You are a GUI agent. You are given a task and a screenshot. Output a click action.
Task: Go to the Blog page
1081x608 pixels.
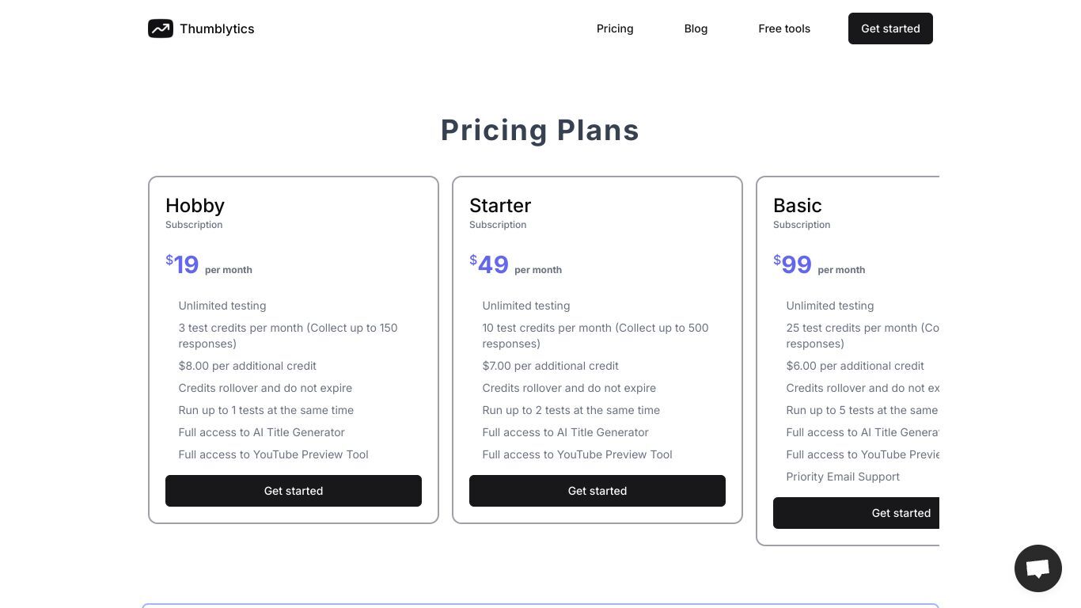(x=696, y=28)
